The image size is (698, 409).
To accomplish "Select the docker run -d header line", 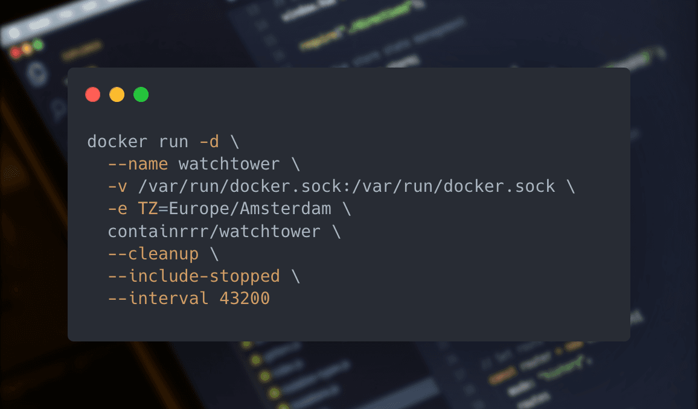I will tap(162, 141).
